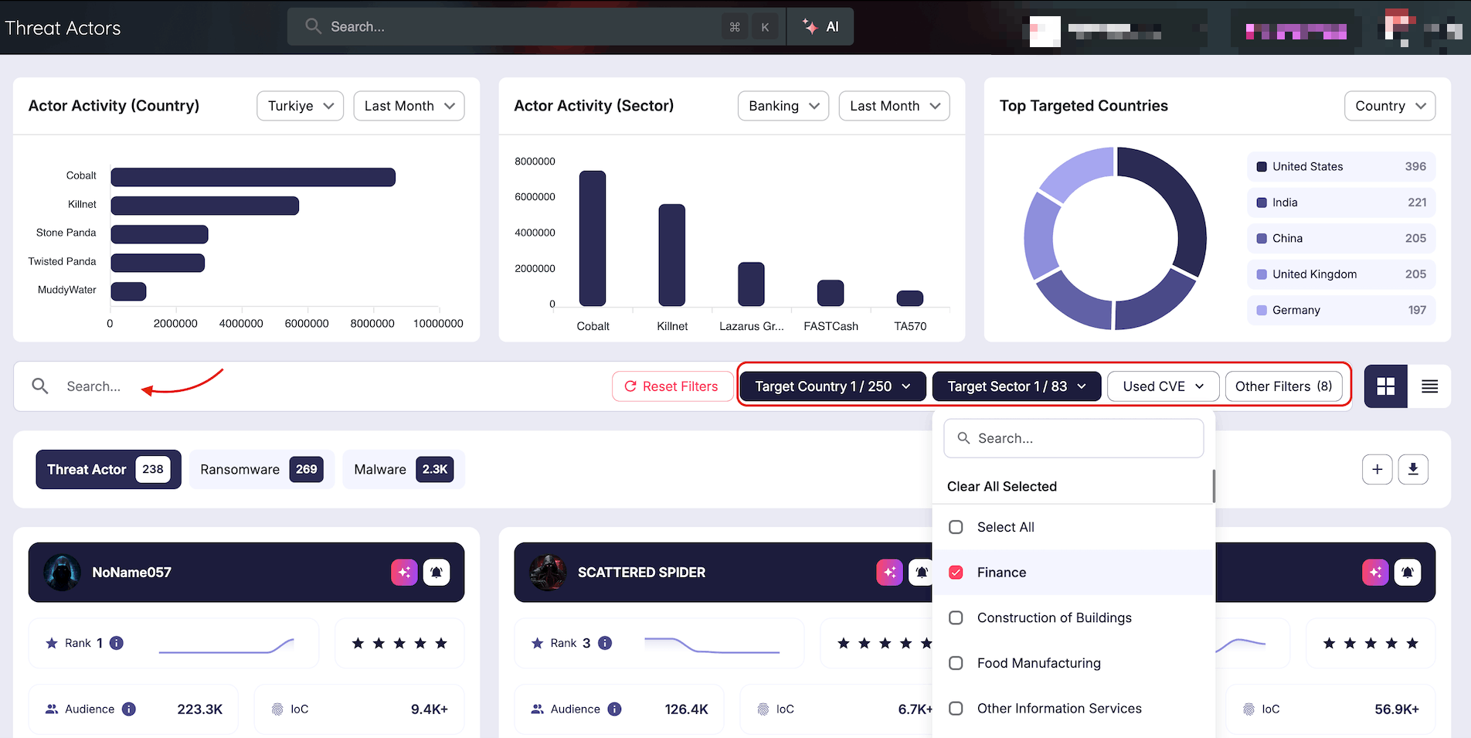
Task: Click Clear All Selected link
Action: coord(1002,487)
